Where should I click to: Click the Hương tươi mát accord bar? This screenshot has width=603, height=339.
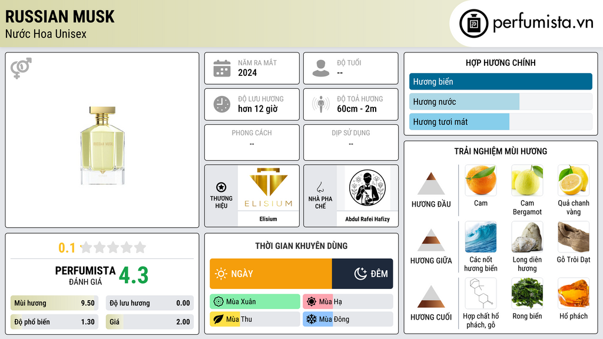(501, 121)
